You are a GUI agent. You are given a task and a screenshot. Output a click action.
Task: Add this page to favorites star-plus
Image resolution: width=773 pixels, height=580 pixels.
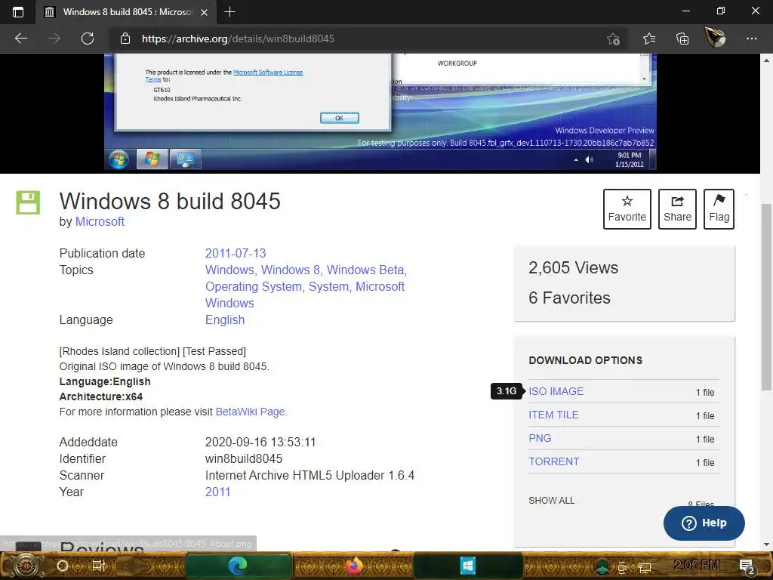(x=613, y=39)
